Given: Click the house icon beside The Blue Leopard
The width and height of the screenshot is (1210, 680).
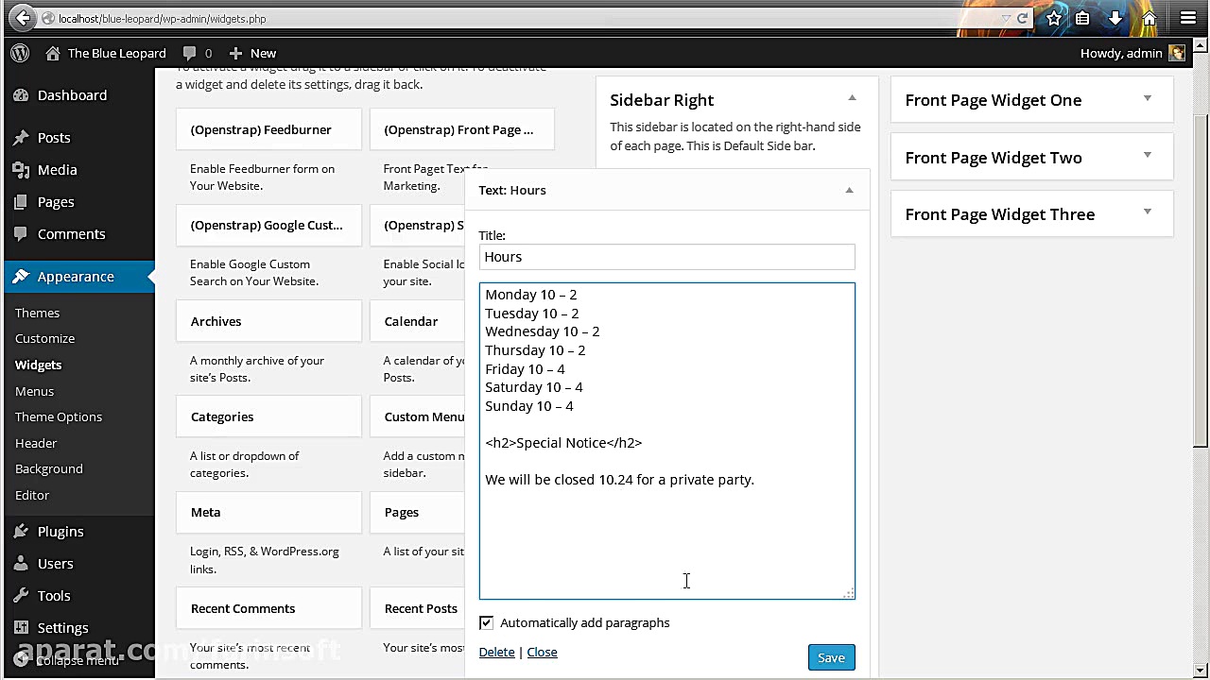Looking at the screenshot, I should [x=53, y=53].
